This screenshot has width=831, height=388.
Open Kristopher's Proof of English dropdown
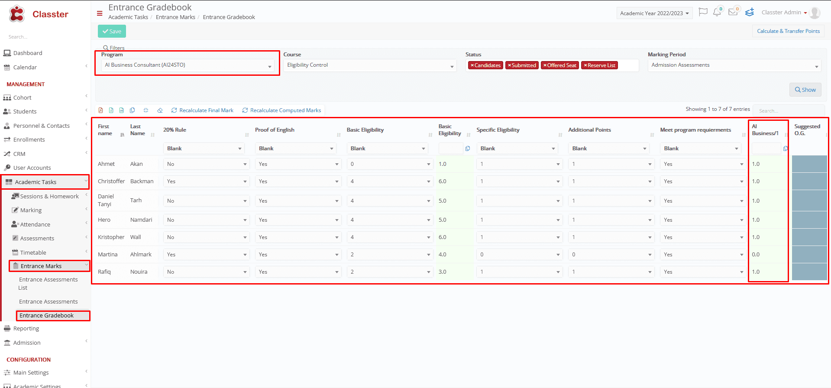coord(298,237)
